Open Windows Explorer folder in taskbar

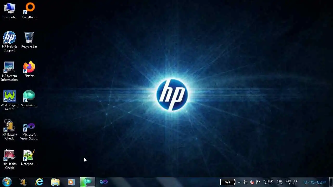55,182
